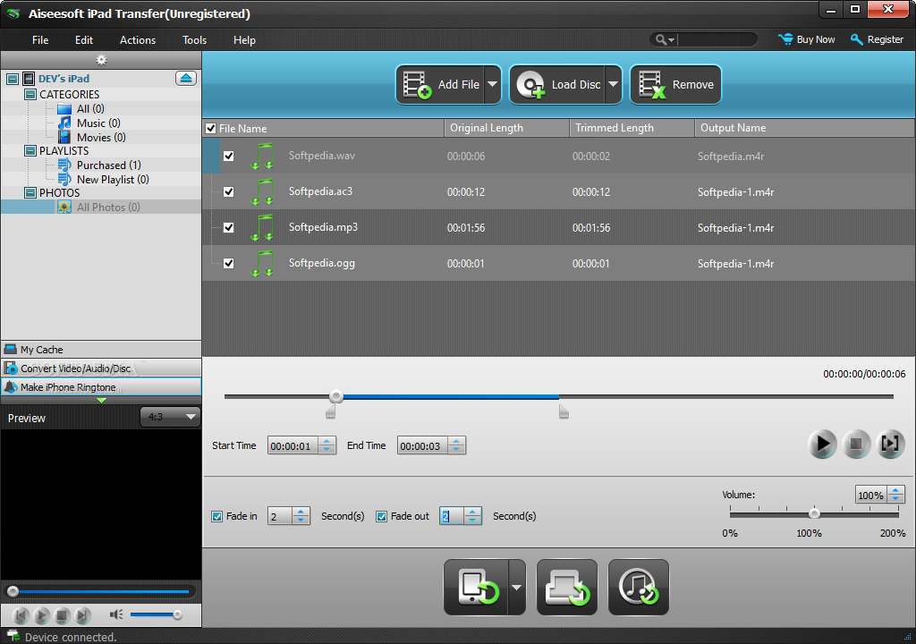Screen dimensions: 916x644
Task: Select the All Photos (0) icon
Action: (64, 208)
